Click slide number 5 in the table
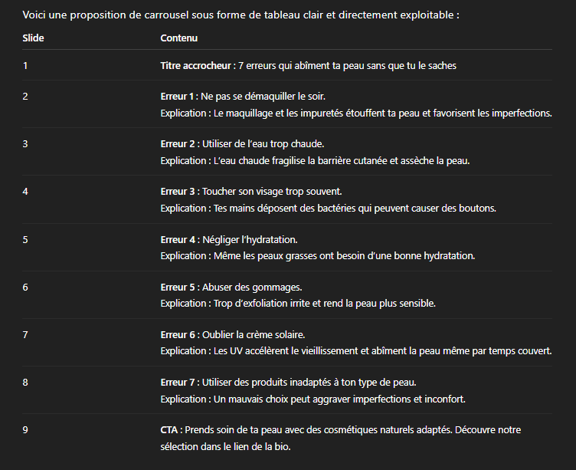Image resolution: width=576 pixels, height=470 pixels. [x=25, y=239]
